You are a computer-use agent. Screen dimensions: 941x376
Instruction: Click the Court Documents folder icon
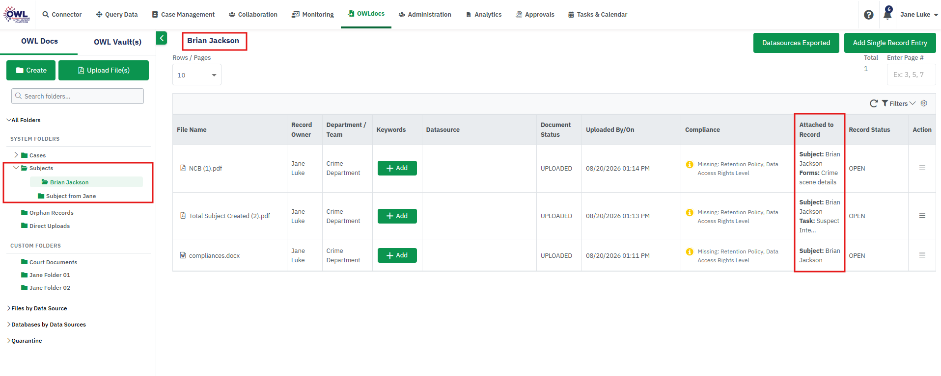[25, 262]
